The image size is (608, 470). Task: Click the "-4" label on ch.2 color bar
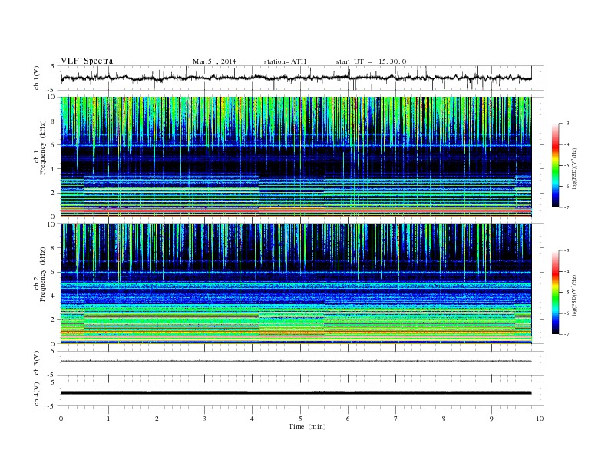(x=567, y=272)
